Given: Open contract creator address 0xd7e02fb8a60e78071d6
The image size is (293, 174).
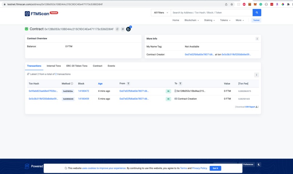Looking at the screenshot, I should [199, 54].
